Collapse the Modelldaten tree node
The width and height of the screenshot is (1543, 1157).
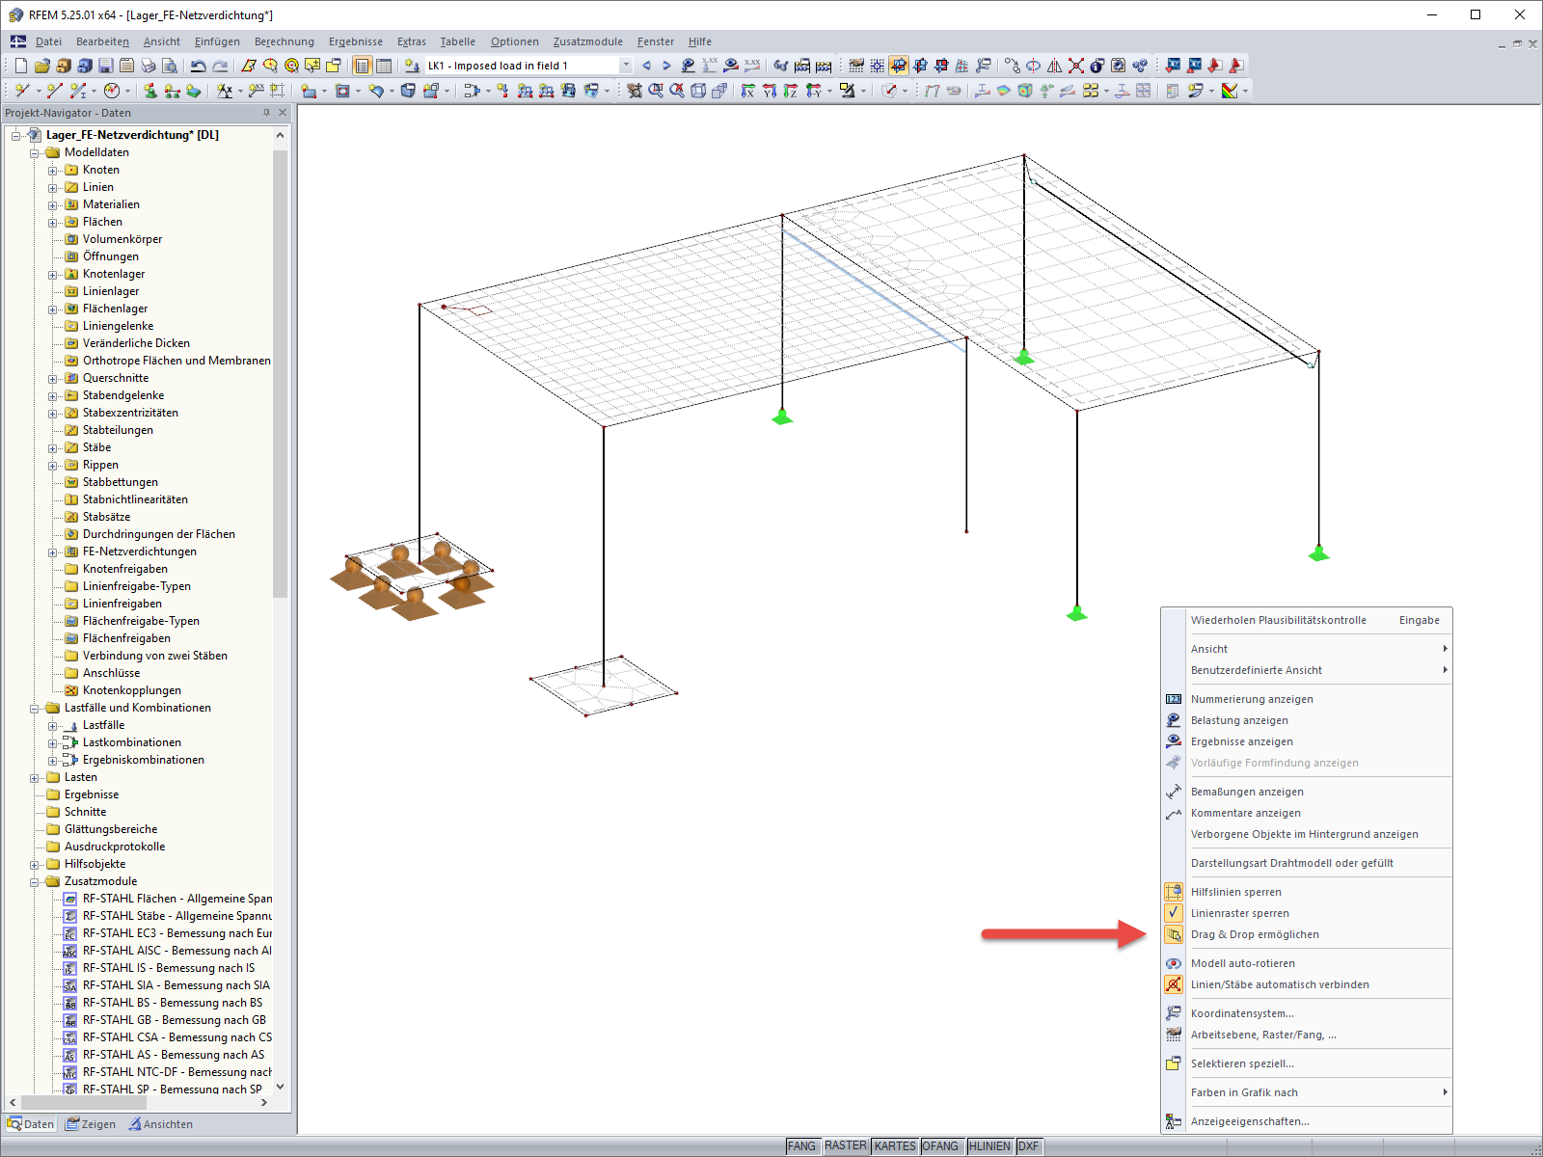[x=35, y=153]
